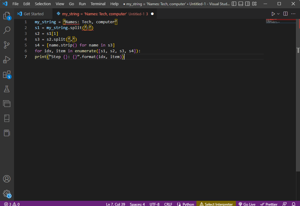Open the Source Control view
This screenshot has height=206, width=300.
[7, 45]
